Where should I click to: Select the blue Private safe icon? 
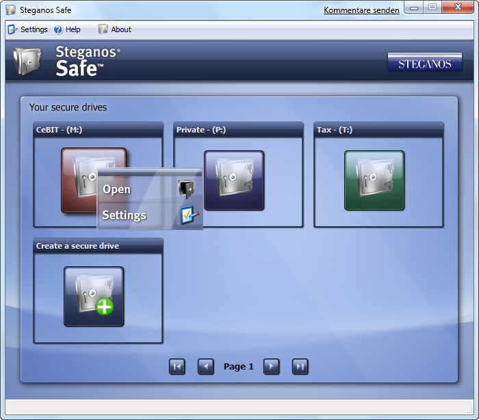[234, 180]
